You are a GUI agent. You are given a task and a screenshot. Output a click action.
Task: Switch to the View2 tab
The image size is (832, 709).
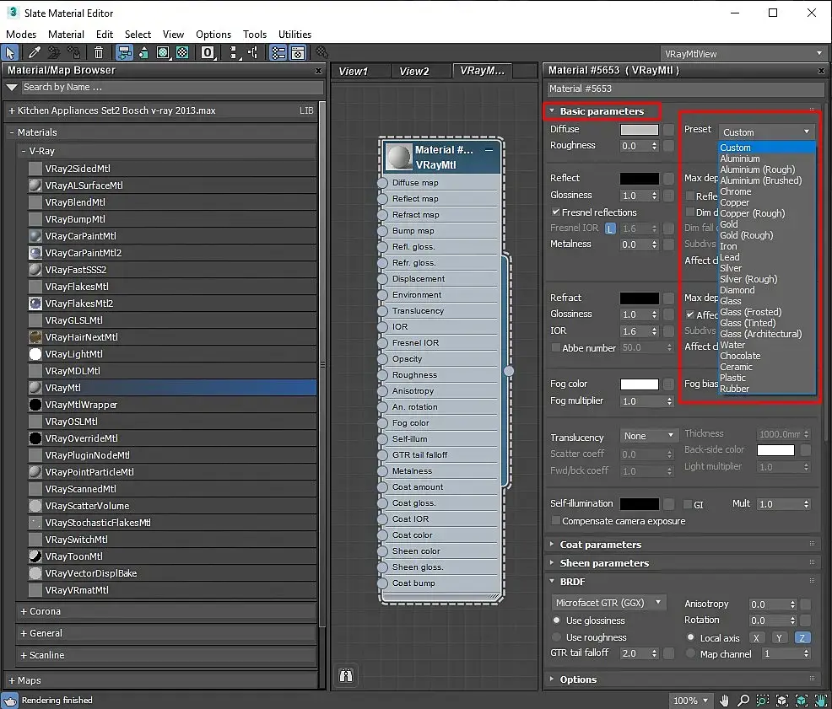[413, 72]
